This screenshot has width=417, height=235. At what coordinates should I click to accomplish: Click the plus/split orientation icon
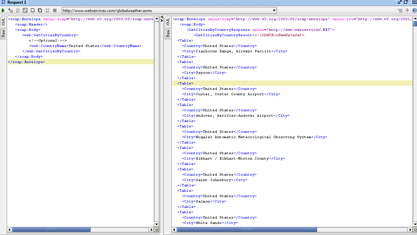pyautogui.click(x=407, y=11)
